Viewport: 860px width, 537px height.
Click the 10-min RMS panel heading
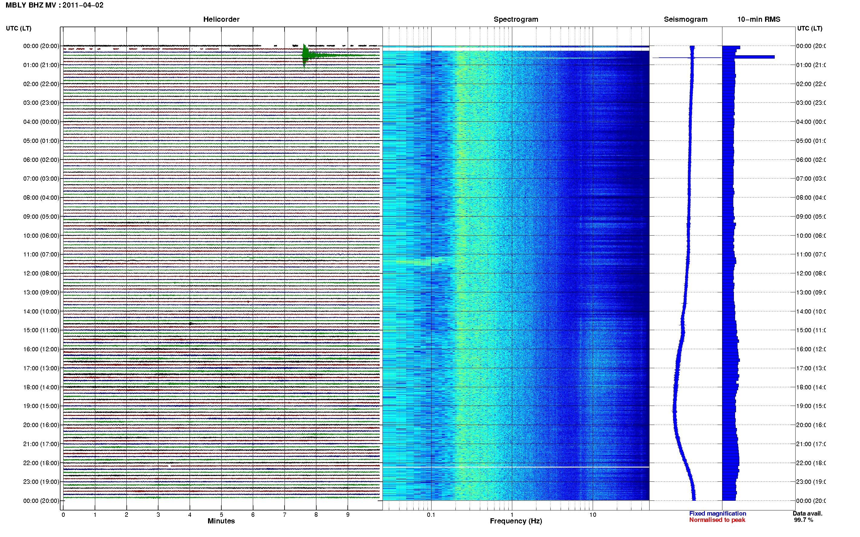click(x=759, y=19)
